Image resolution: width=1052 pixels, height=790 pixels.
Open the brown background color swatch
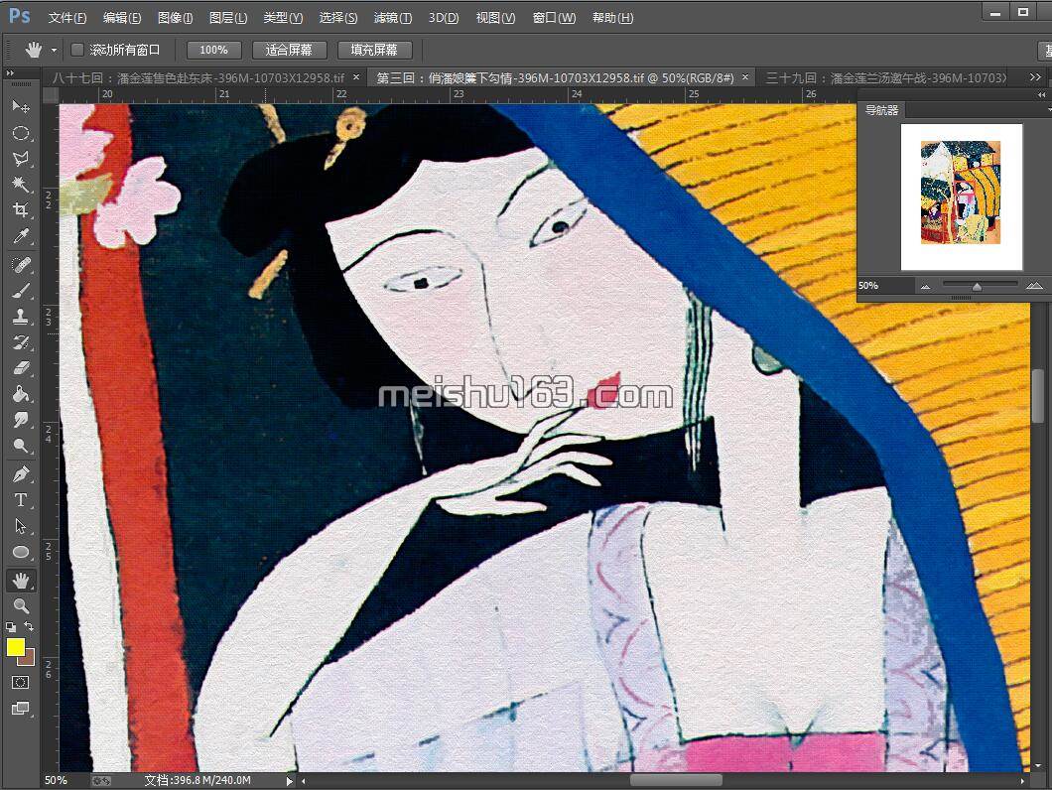[x=28, y=658]
